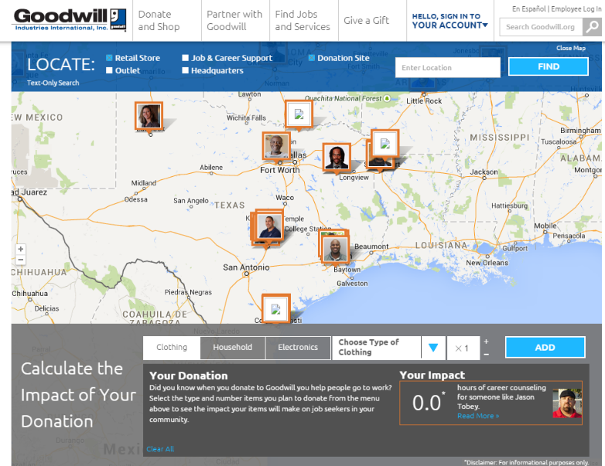Screen dimensions: 605x466
Task: Click the Goodwill logo in header
Action: click(x=64, y=20)
